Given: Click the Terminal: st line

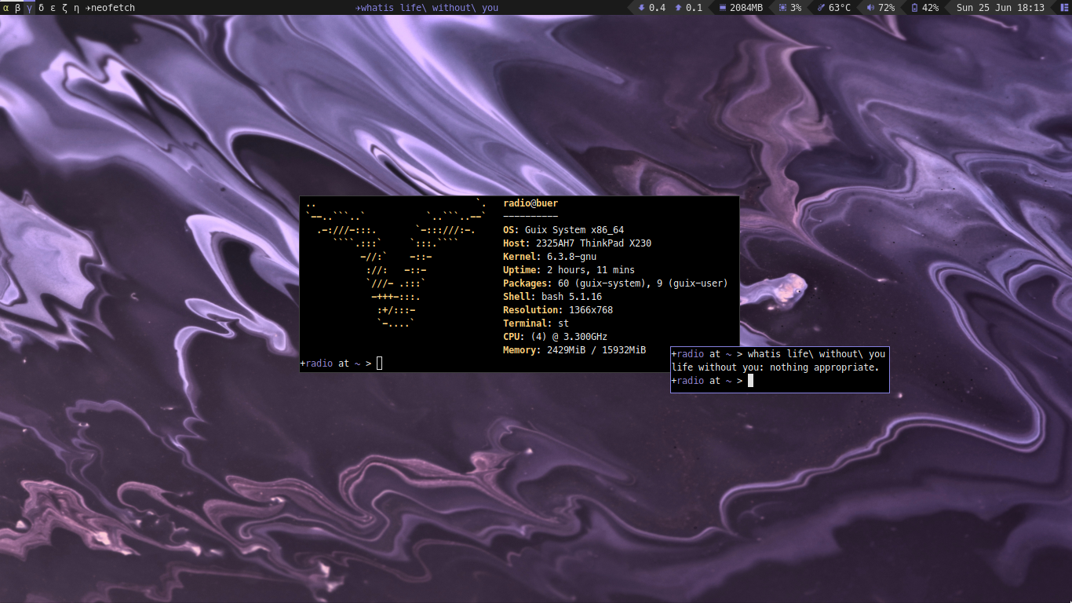Looking at the screenshot, I should tap(536, 323).
